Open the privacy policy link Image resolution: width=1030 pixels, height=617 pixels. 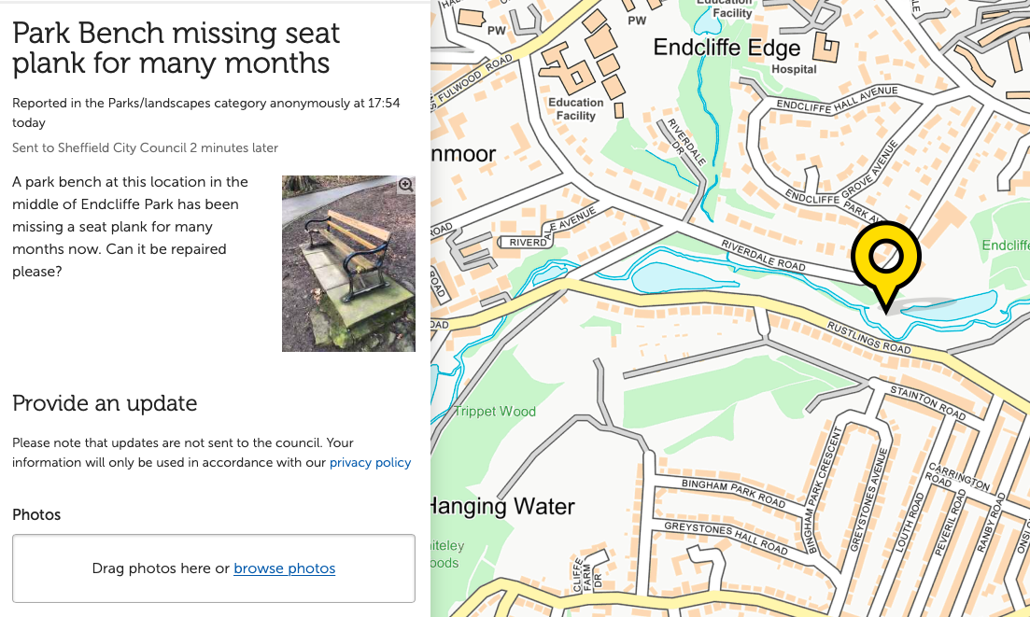click(370, 462)
